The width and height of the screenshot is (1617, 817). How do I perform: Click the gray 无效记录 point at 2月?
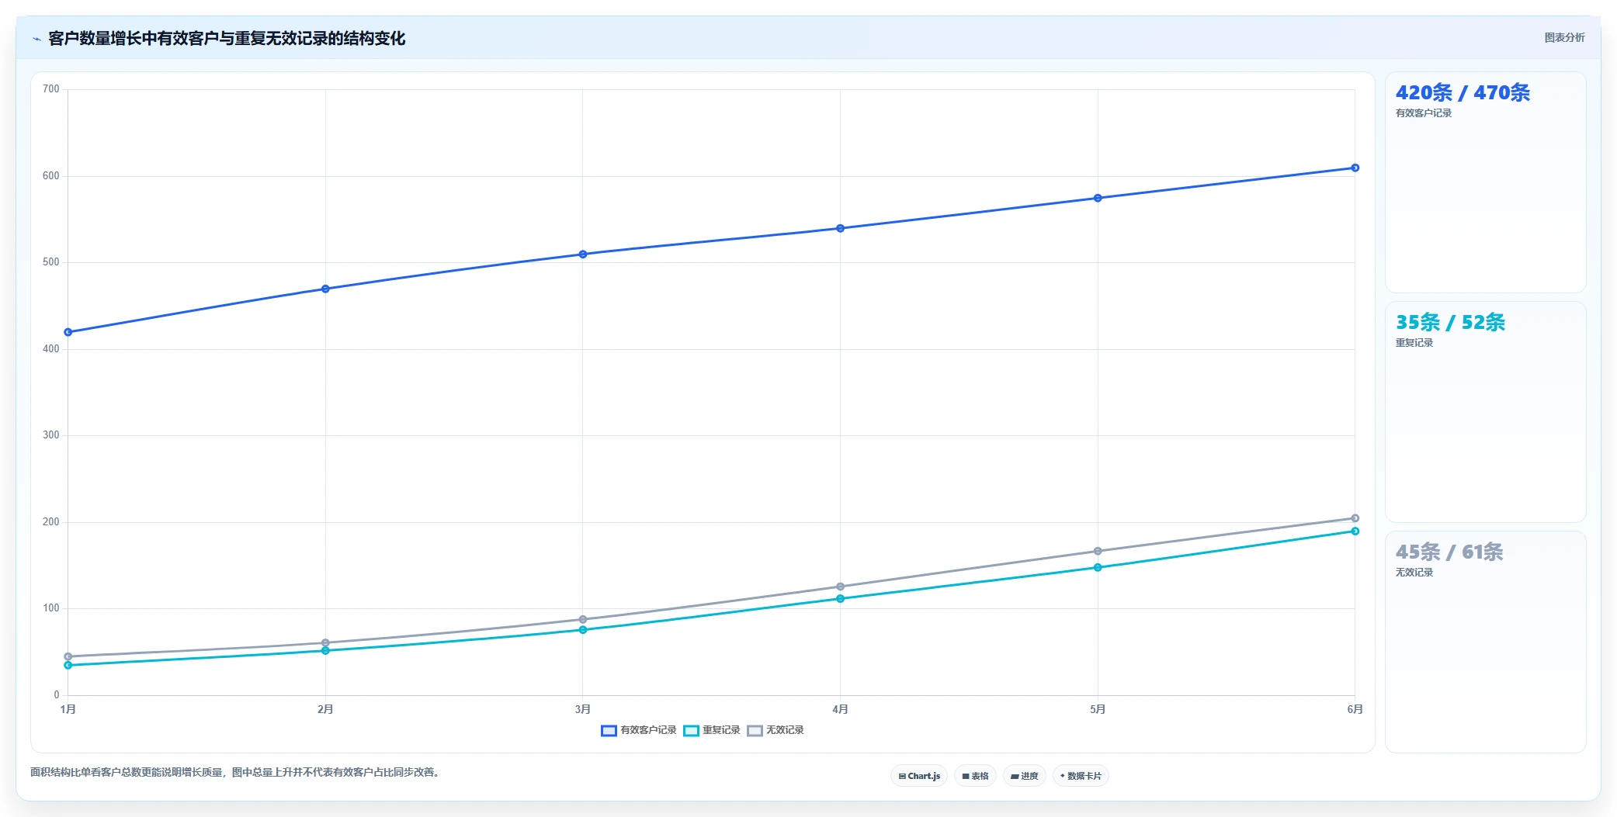[x=325, y=642]
